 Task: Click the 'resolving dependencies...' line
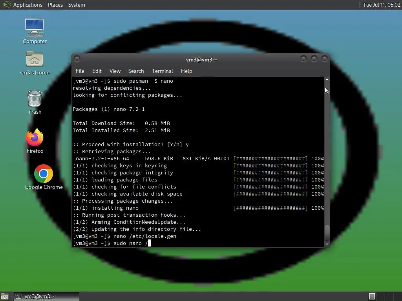[x=112, y=88]
